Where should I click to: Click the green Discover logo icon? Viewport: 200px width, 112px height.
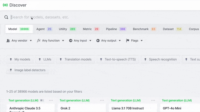5,5
